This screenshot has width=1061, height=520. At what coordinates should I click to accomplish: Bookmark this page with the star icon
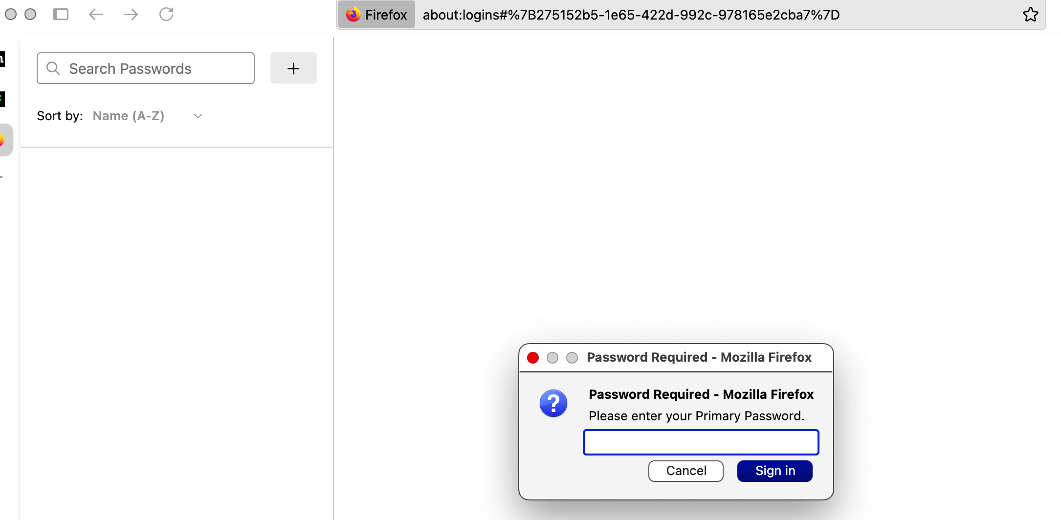tap(1030, 15)
